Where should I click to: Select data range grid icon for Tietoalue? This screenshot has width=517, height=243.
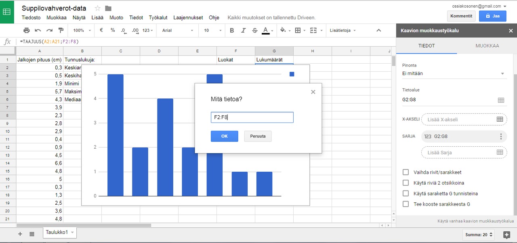coord(501,100)
